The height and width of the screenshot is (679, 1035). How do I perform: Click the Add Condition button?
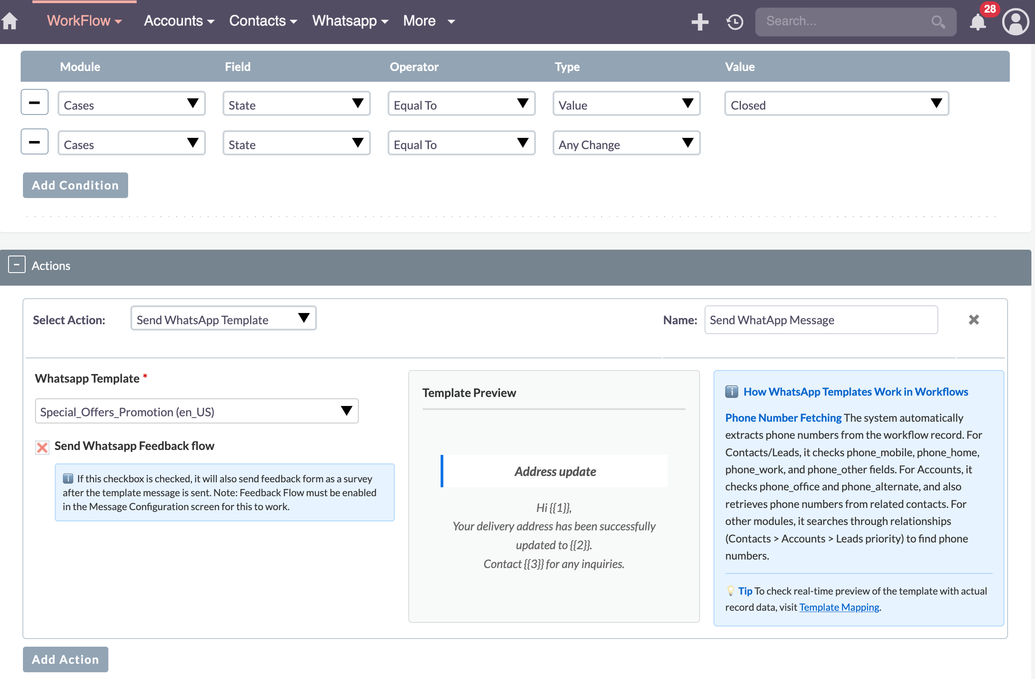(x=75, y=185)
